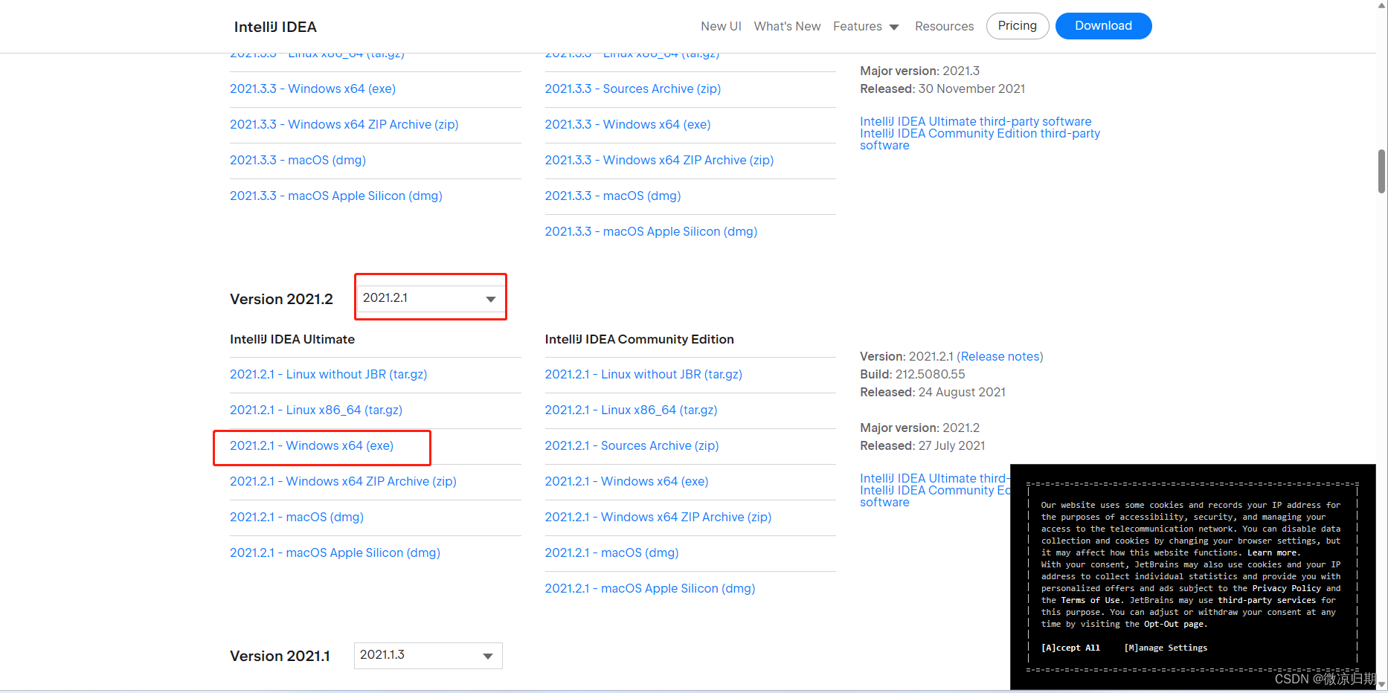Viewport: 1388px width, 693px height.
Task: Open the Resources page
Action: click(x=944, y=26)
